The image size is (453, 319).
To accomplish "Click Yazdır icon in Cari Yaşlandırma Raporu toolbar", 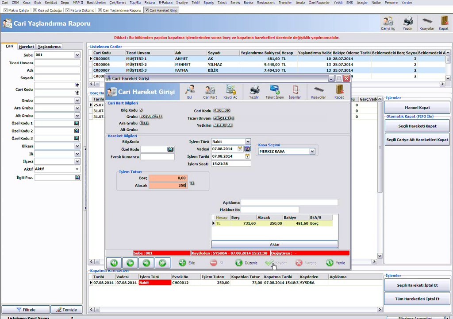I will click(407, 23).
